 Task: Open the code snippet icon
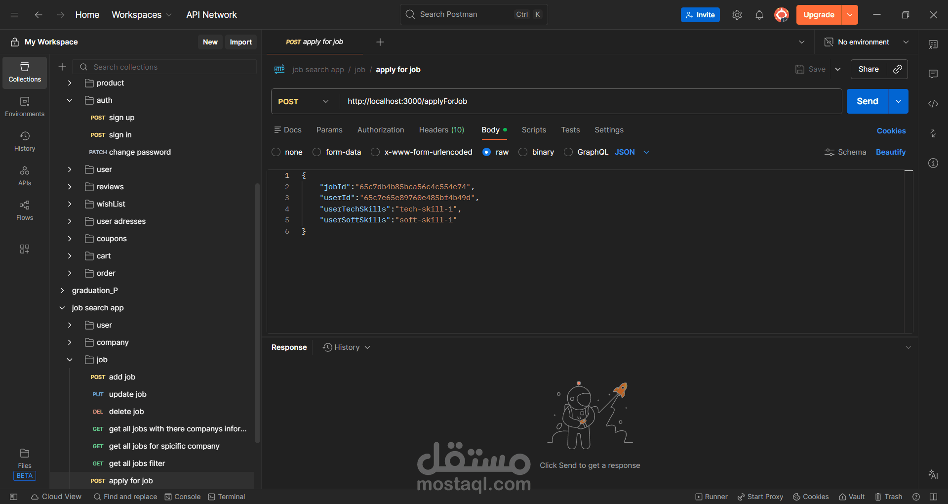pos(933,104)
